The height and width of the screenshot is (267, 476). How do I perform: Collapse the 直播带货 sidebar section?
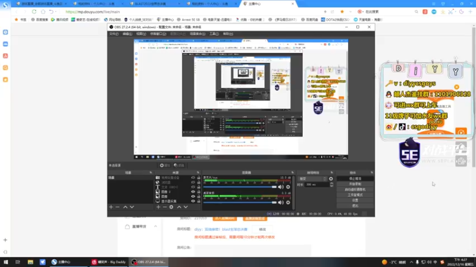click(155, 227)
